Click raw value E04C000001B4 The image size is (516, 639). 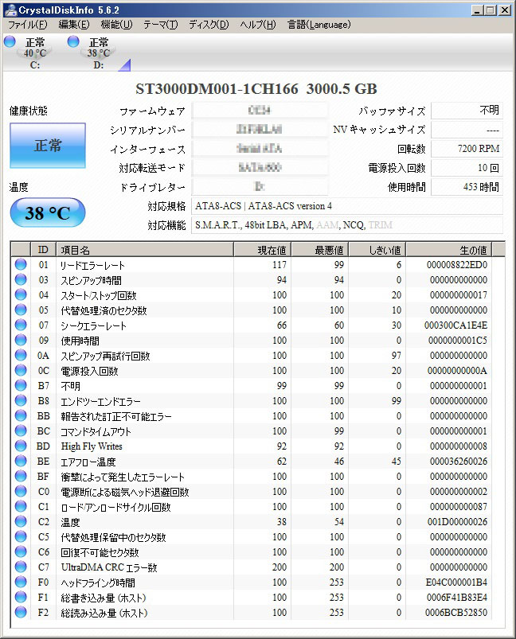[456, 583]
